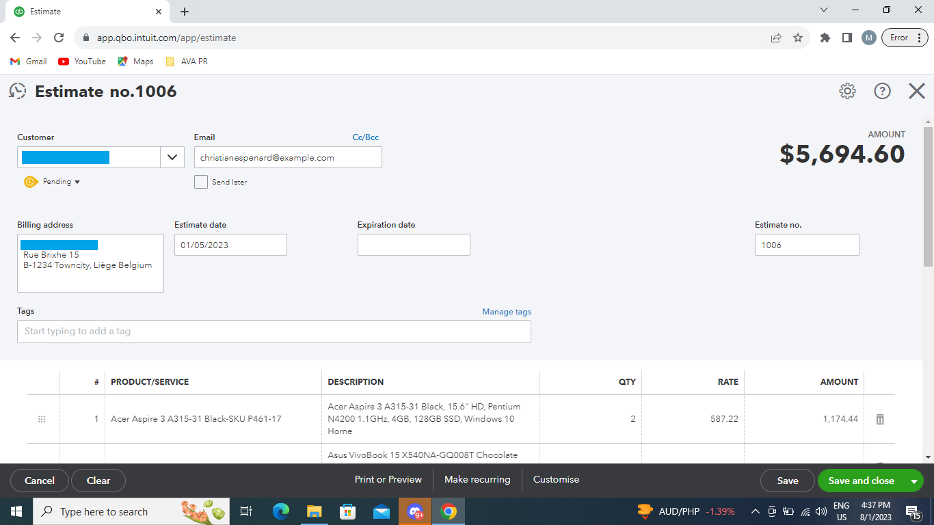The image size is (934, 525).
Task: Share this page using address bar share icon
Action: point(776,38)
